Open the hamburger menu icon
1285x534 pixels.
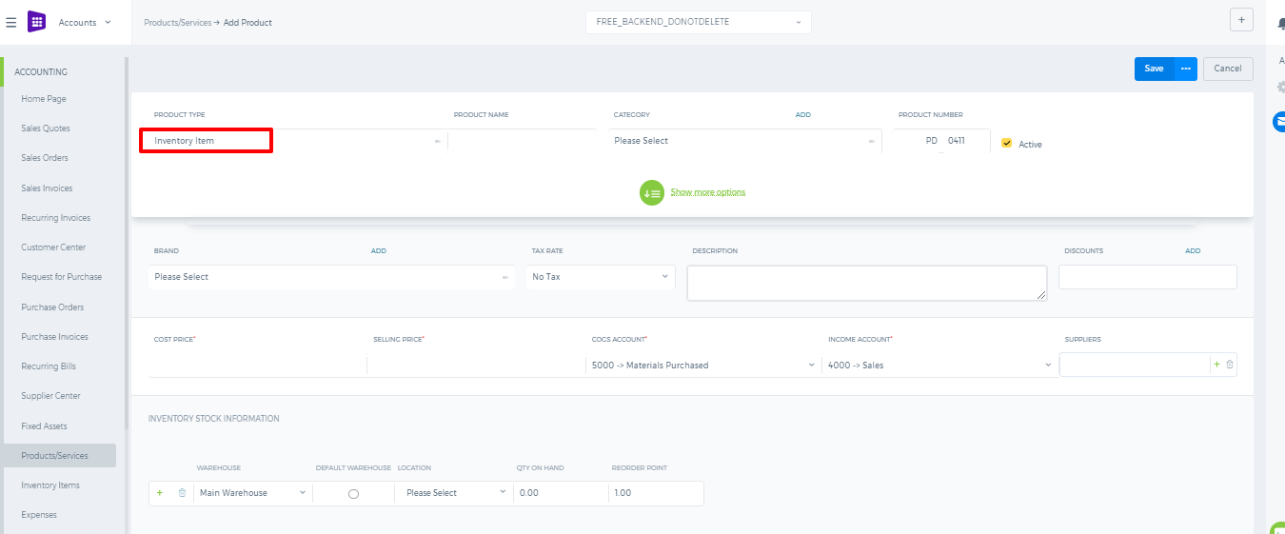[11, 22]
